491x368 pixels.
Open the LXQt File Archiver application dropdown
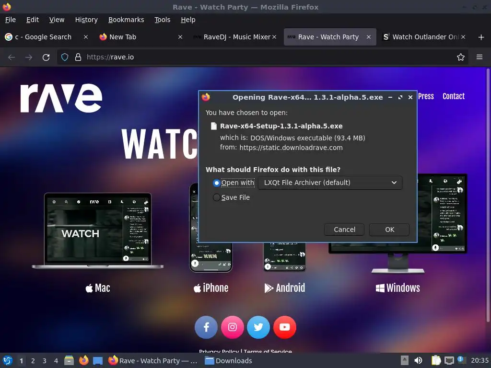click(x=330, y=183)
